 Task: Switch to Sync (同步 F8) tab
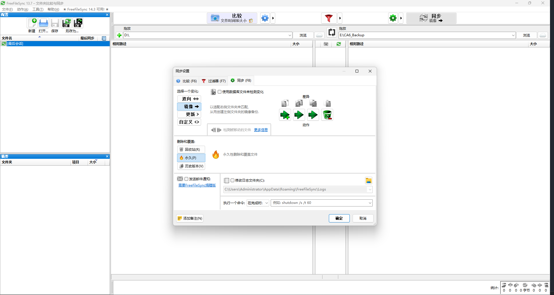[x=241, y=81]
